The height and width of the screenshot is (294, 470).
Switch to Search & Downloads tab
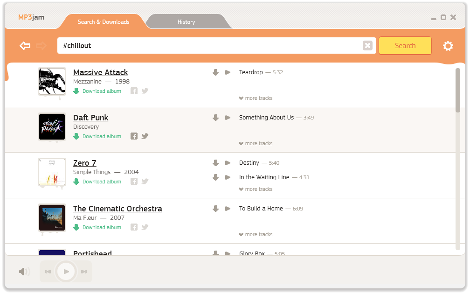pos(104,21)
